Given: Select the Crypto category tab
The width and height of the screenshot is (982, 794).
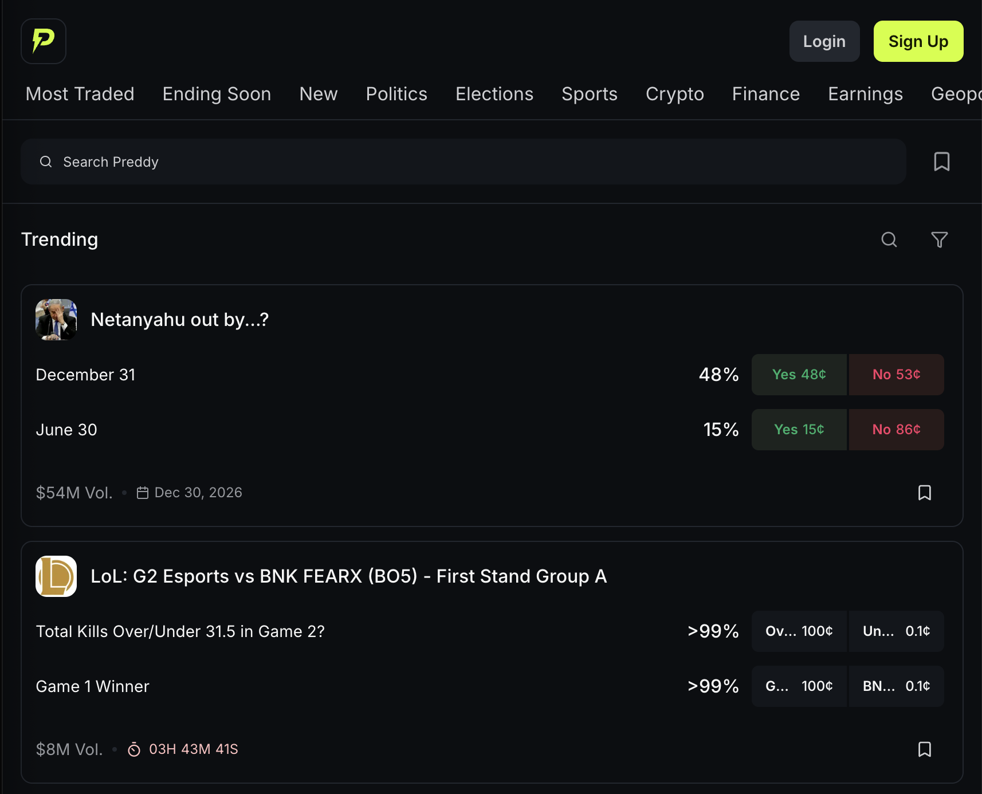Looking at the screenshot, I should (674, 94).
